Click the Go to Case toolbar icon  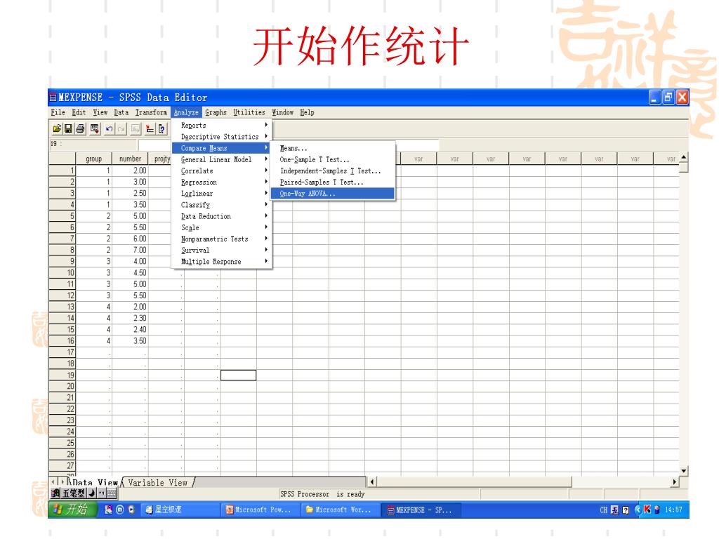[x=150, y=129]
